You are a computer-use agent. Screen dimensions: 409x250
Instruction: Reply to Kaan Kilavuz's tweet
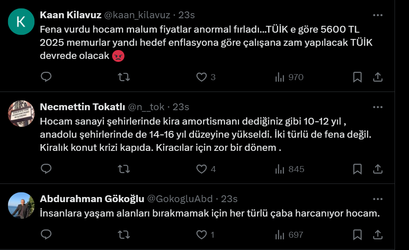46,77
